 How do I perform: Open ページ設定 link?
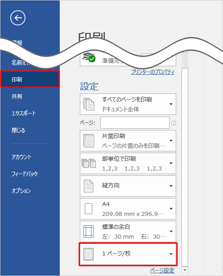click(x=162, y=270)
